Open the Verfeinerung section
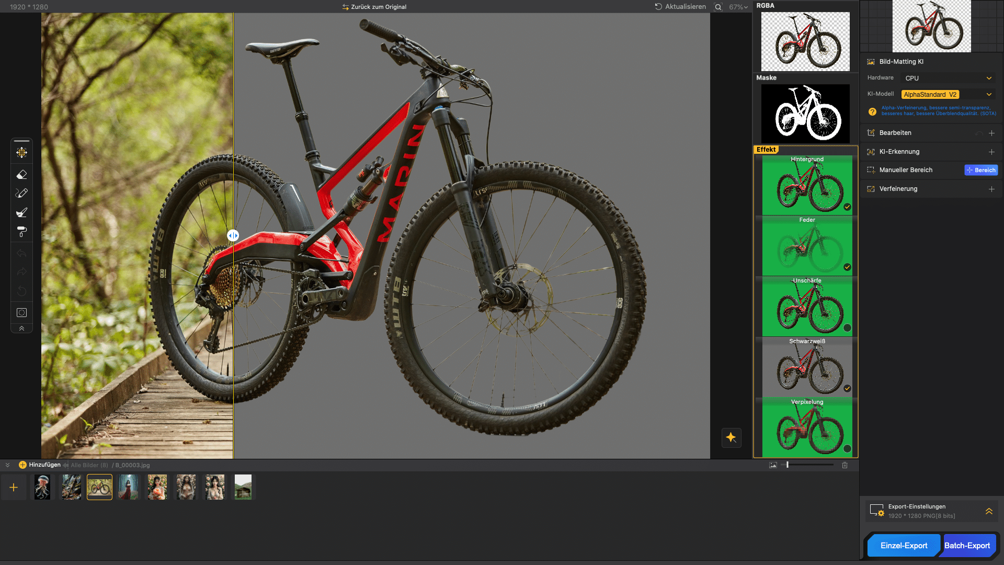The image size is (1004, 565). [991, 189]
